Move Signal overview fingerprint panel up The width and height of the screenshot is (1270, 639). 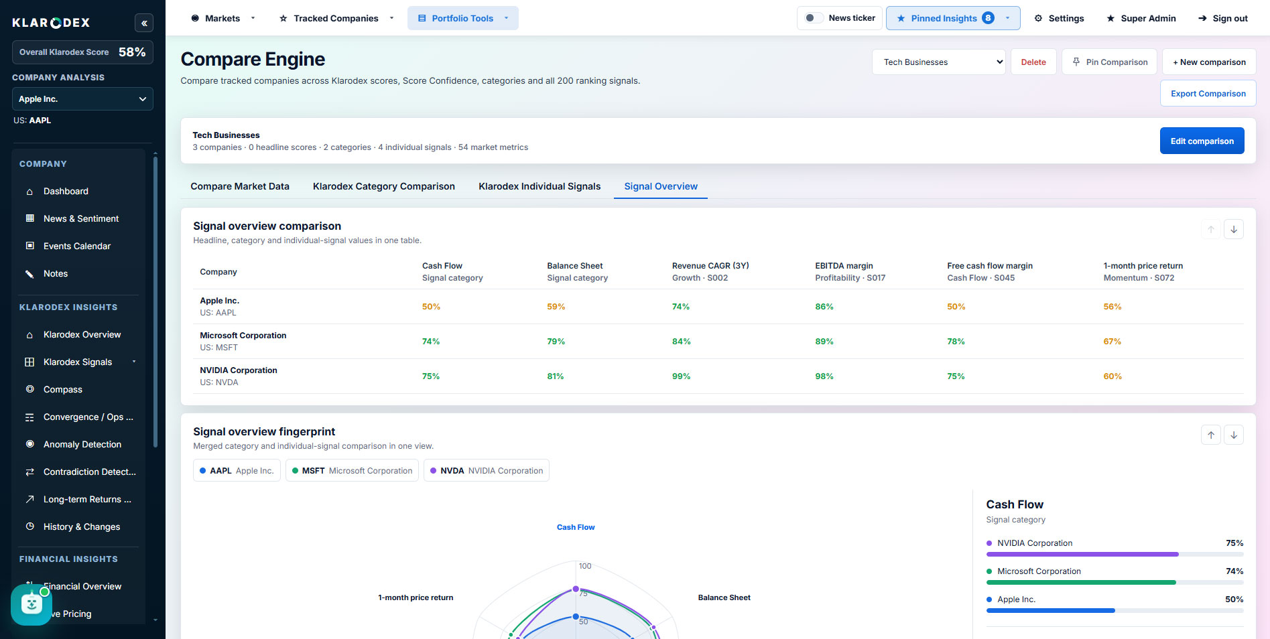1210,435
